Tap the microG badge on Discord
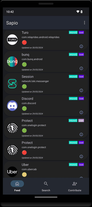The height and width of the screenshot is (207, 92). 73,98
